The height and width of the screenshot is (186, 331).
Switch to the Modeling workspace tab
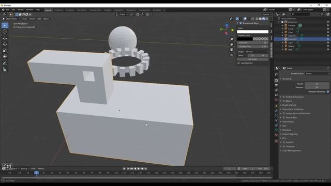coord(58,10)
